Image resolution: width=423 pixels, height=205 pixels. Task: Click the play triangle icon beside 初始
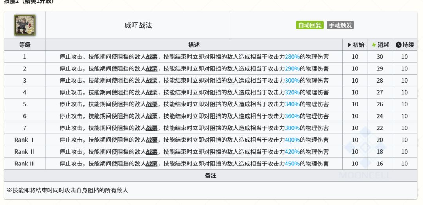[350, 45]
